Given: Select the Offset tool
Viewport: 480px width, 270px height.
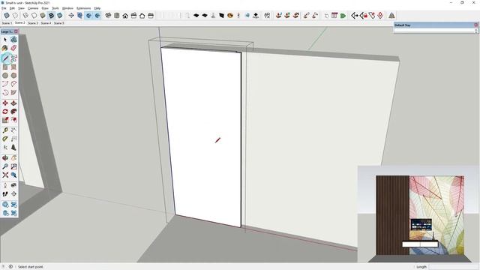Looking at the screenshot, I should 13,120.
